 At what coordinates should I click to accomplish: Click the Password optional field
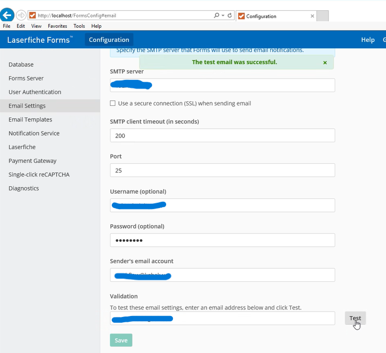(x=222, y=240)
